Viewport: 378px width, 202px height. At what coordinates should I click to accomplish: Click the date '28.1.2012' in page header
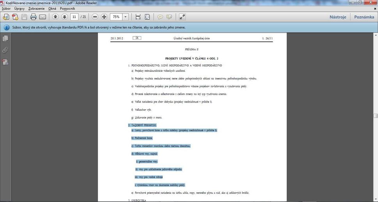[x=117, y=38]
